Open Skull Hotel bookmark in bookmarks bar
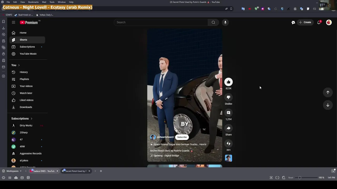Image resolution: width=337 pixels, height=189 pixels. pyautogui.click(x=24, y=15)
